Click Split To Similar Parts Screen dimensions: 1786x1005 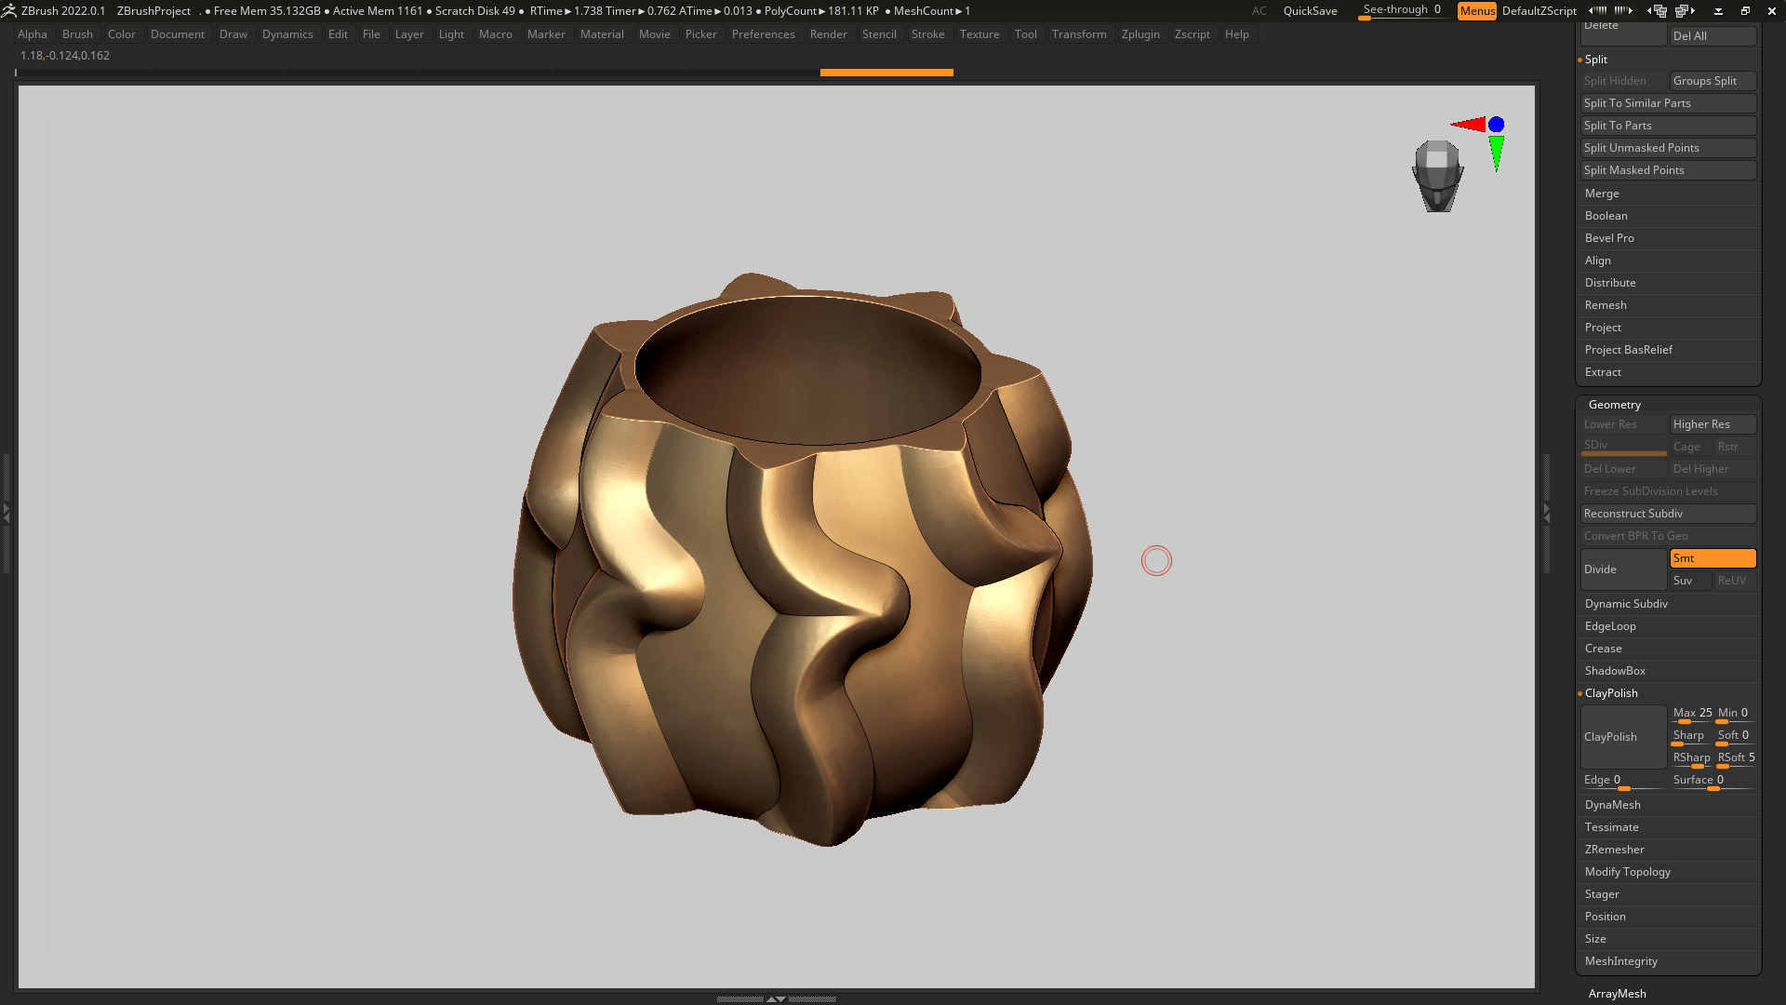(1668, 103)
